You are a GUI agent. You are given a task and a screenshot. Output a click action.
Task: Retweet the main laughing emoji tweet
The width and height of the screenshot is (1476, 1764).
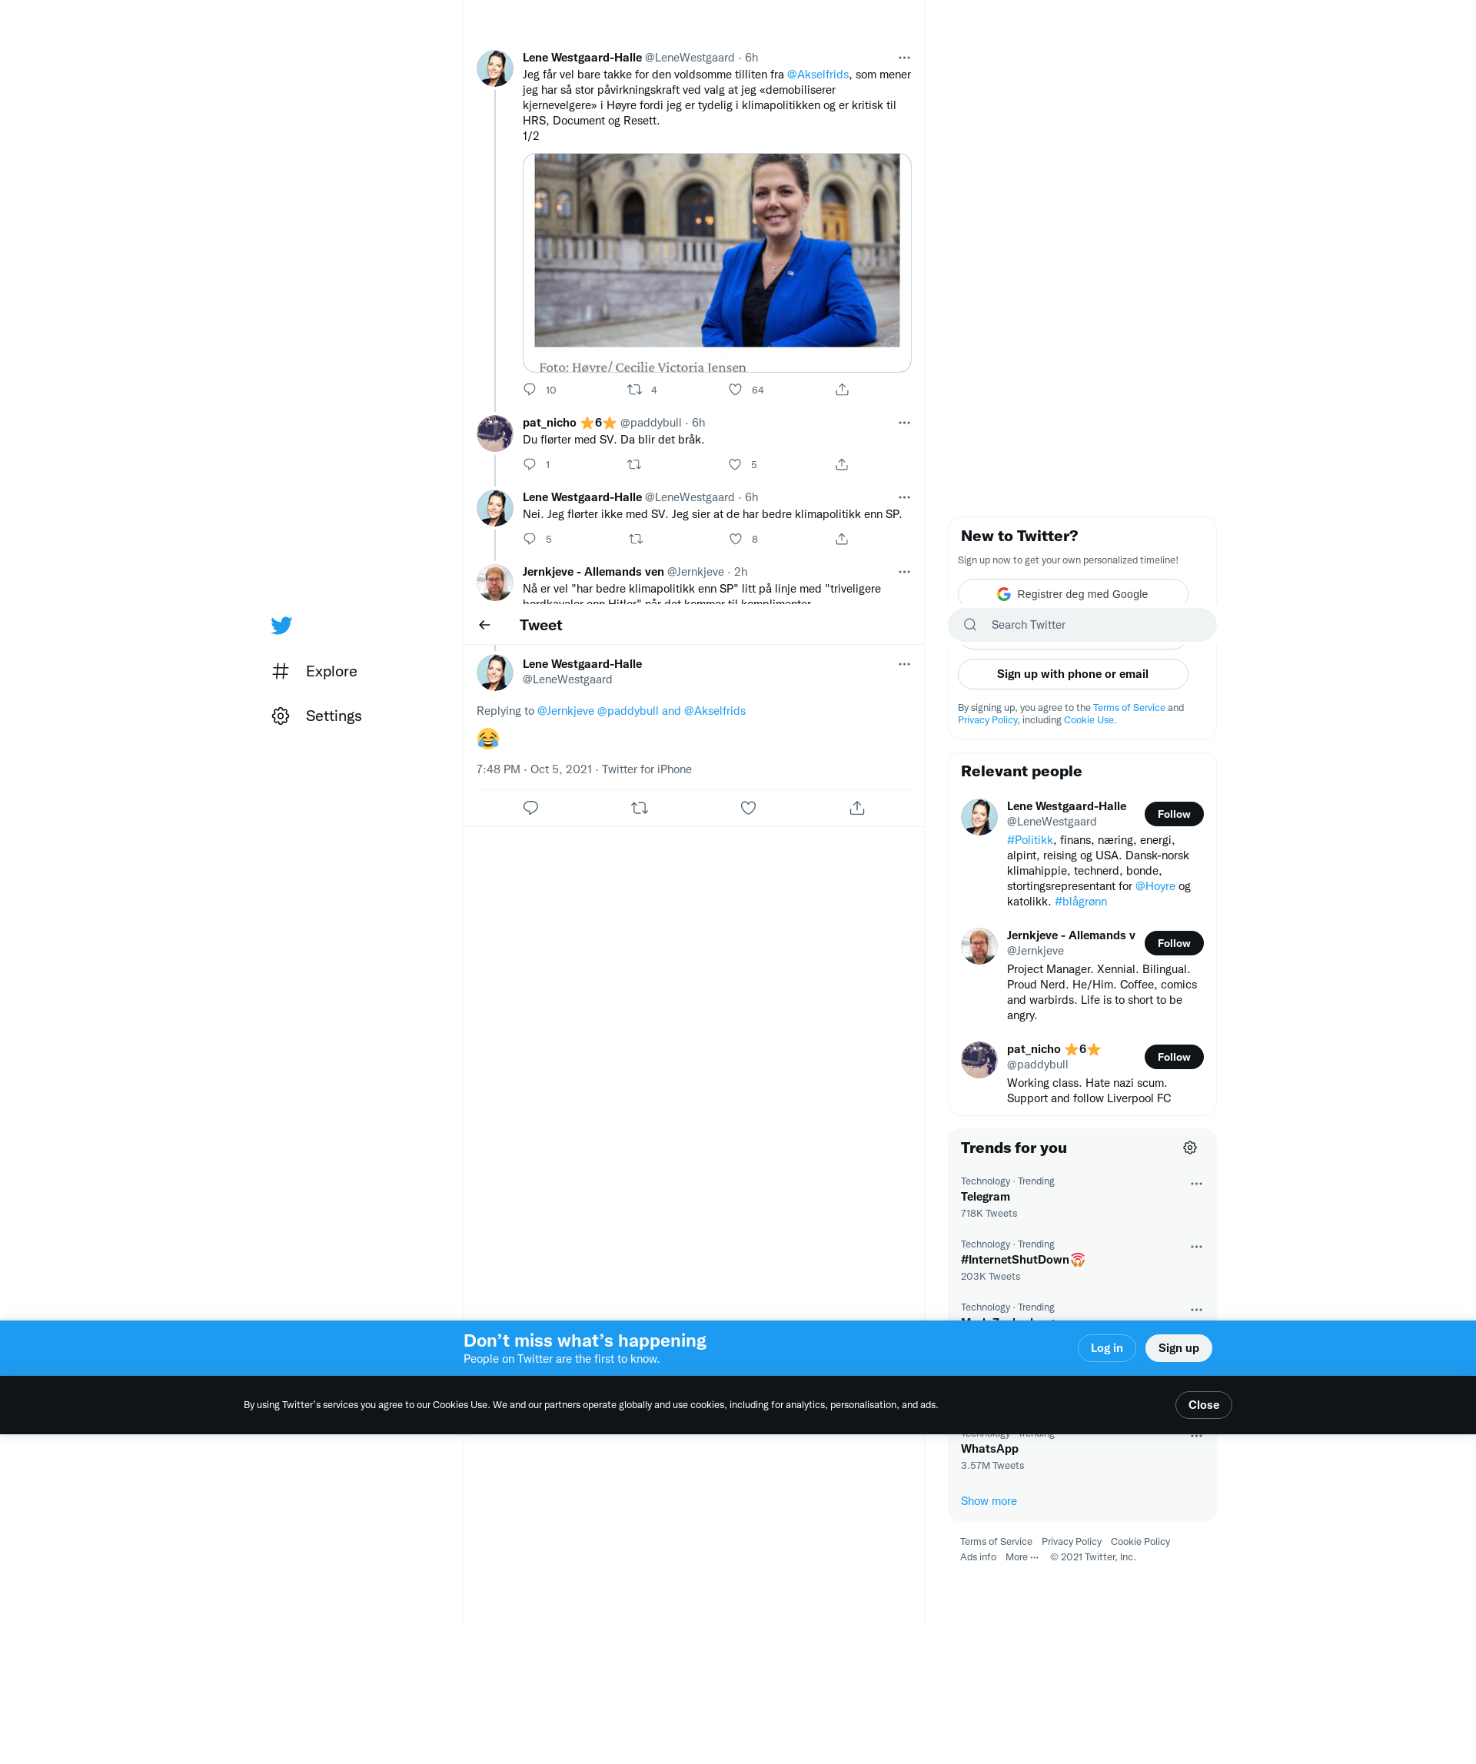tap(640, 808)
